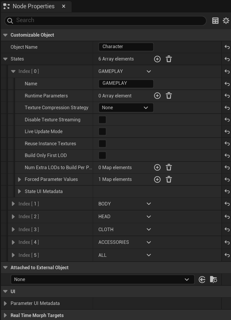
Task: Enable Disable Texture Streaming checkbox
Action: click(102, 120)
